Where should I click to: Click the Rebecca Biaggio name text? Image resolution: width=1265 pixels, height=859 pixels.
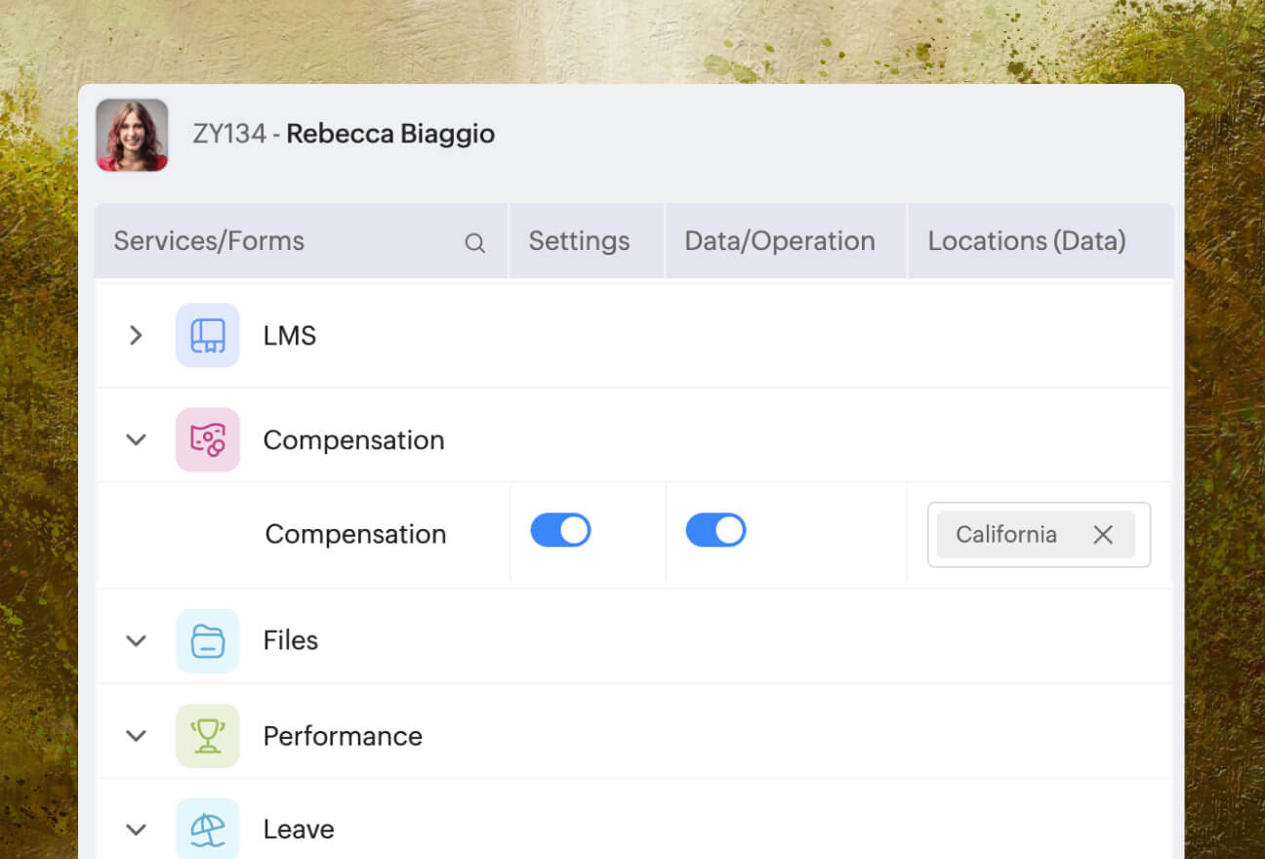coord(390,134)
